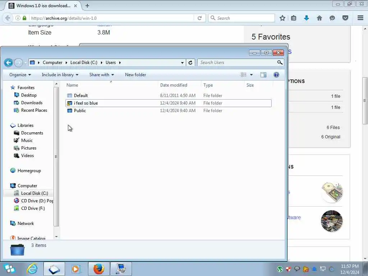Sort by Size column header
Image resolution: width=368 pixels, height=276 pixels.
(x=258, y=85)
